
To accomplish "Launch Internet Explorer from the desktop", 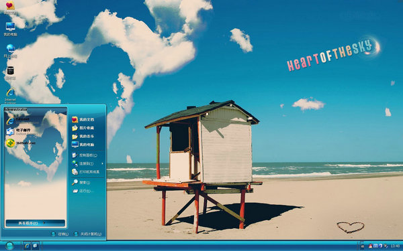I will pyautogui.click(x=10, y=95).
